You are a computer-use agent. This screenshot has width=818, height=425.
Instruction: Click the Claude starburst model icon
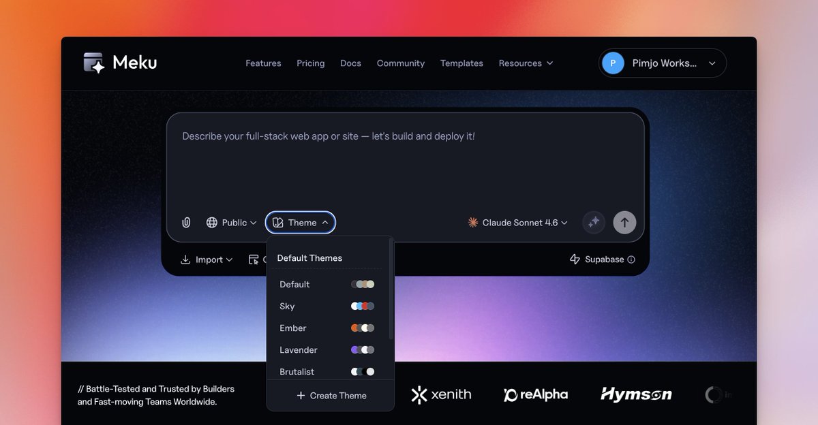pos(472,223)
